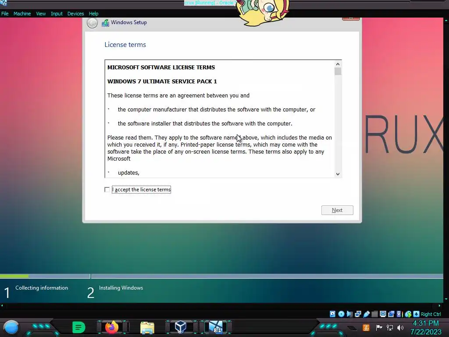Viewport: 449px width, 337px height.
Task: Click 'MICROSOFT SOFTWARE LICENSE TERMS' heading
Action: coord(161,67)
